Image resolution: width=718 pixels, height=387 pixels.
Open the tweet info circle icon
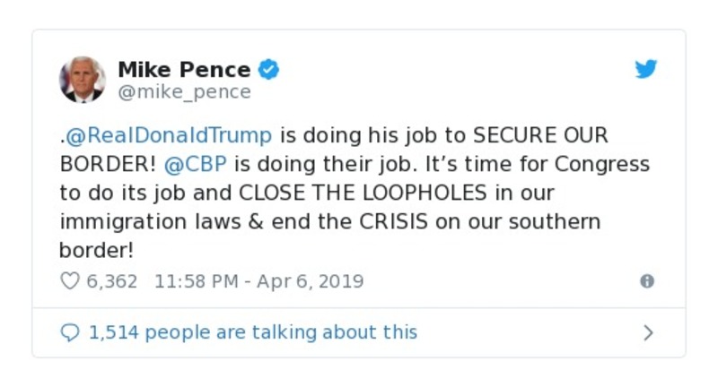click(x=646, y=281)
